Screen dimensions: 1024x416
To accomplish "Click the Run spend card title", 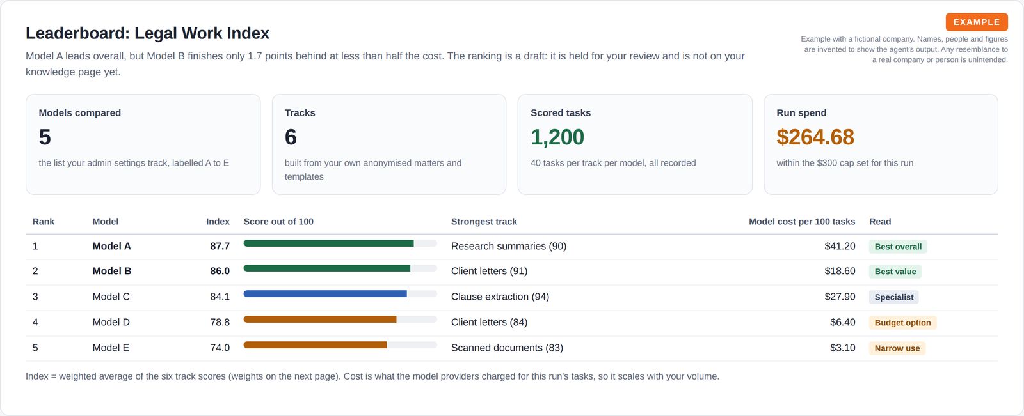I will point(801,112).
